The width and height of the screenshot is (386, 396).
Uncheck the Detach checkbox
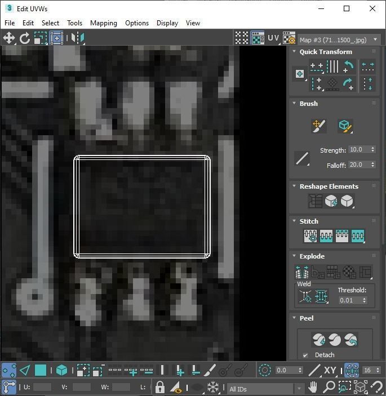tap(305, 355)
